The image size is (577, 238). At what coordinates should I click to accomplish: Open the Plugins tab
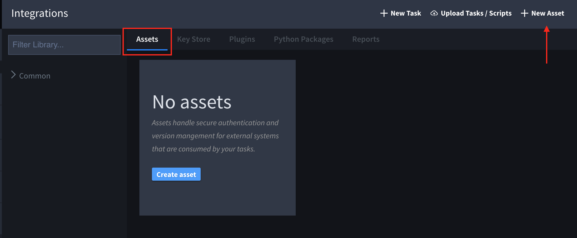(x=242, y=39)
